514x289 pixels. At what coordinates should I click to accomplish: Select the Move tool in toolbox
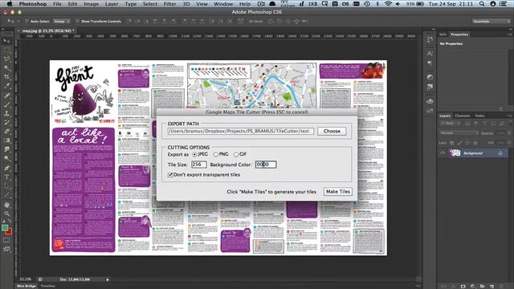(7, 41)
